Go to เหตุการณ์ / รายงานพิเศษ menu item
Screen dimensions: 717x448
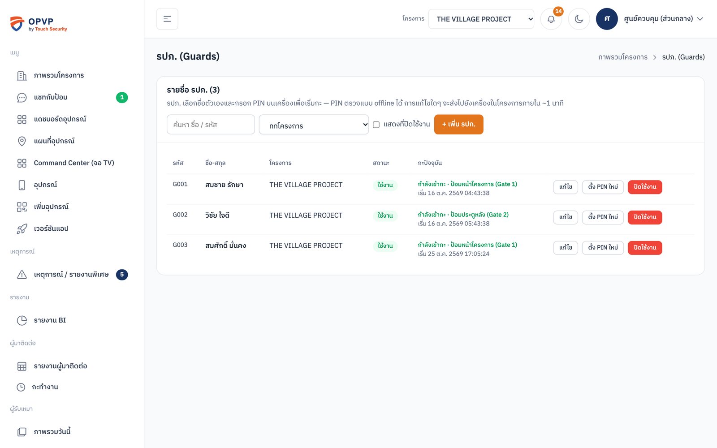(x=72, y=275)
